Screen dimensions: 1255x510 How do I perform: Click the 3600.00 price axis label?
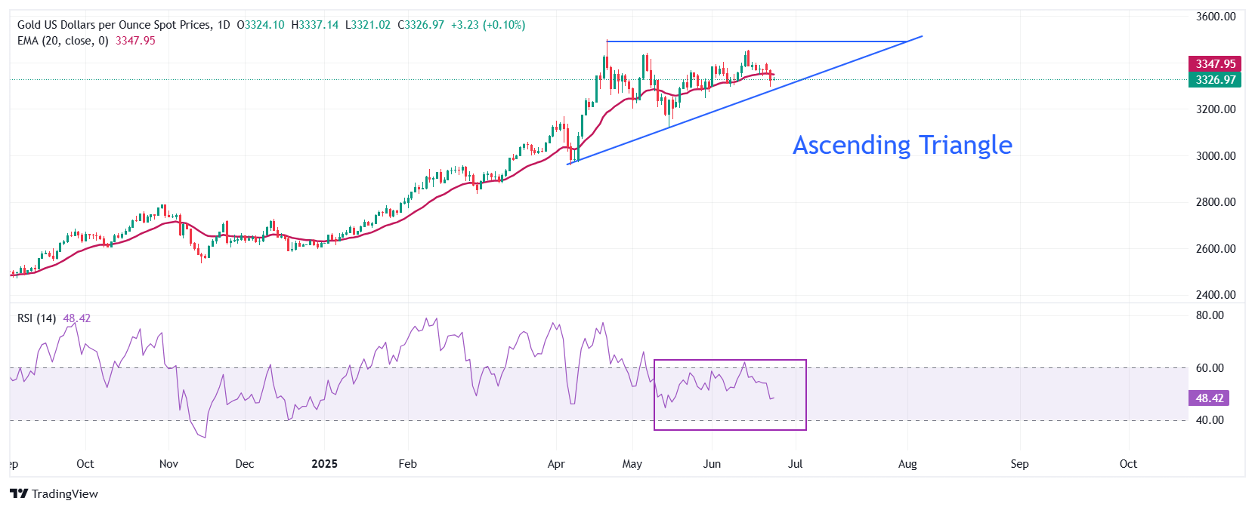tap(1215, 17)
